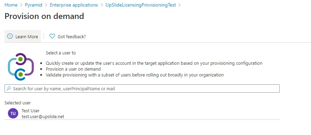Open the UpSlideLicensingProvisioningTest breadcrumb
The height and width of the screenshot is (135, 311).
141,5
